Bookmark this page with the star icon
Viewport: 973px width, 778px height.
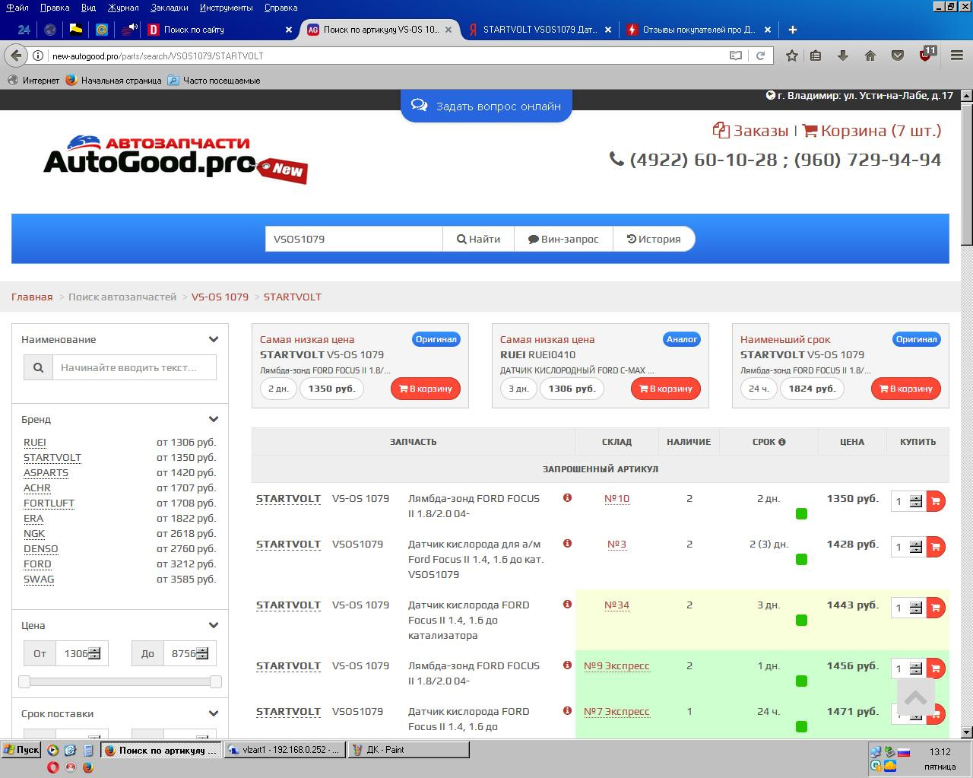pos(792,56)
